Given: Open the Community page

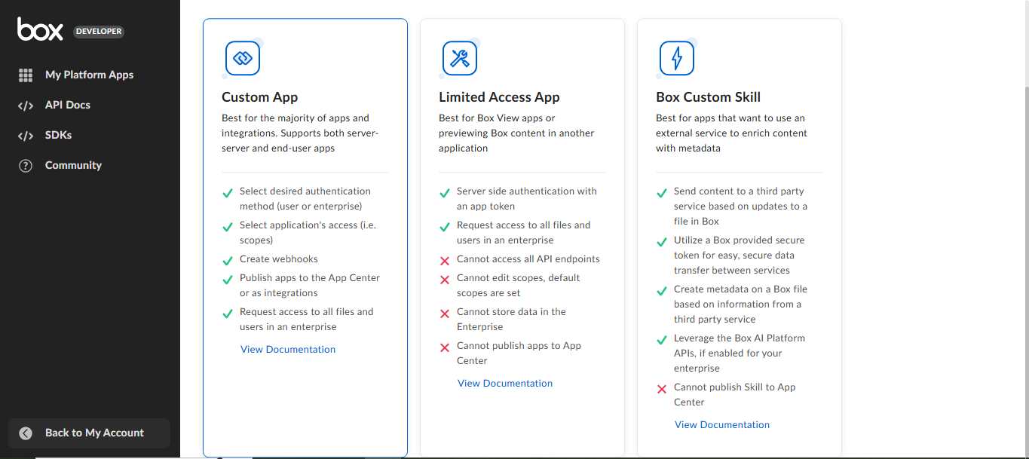Looking at the screenshot, I should [73, 165].
